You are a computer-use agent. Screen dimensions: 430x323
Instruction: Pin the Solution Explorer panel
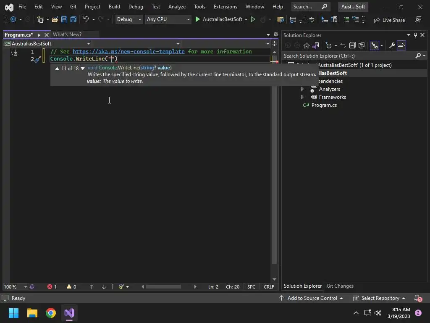pyautogui.click(x=415, y=35)
